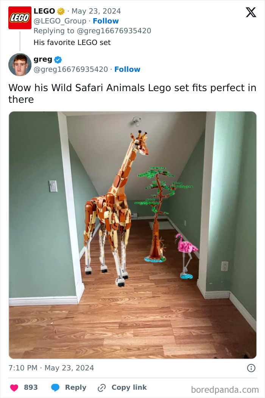
Task: Click the 893 likes count
Action: (31, 387)
